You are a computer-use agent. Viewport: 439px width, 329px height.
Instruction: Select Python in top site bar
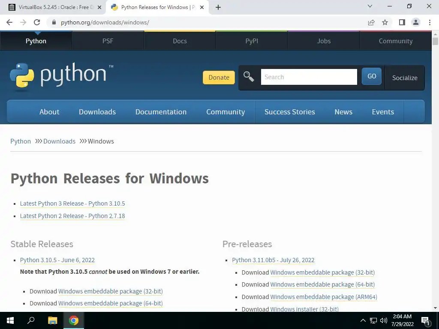pos(36,41)
